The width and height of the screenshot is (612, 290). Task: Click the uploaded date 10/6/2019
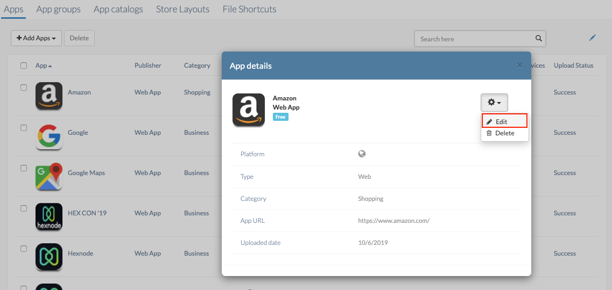point(373,243)
